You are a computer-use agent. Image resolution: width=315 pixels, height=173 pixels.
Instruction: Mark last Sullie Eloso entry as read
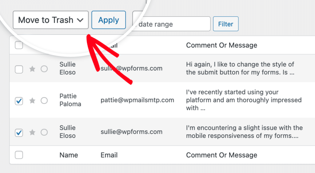[44, 132]
